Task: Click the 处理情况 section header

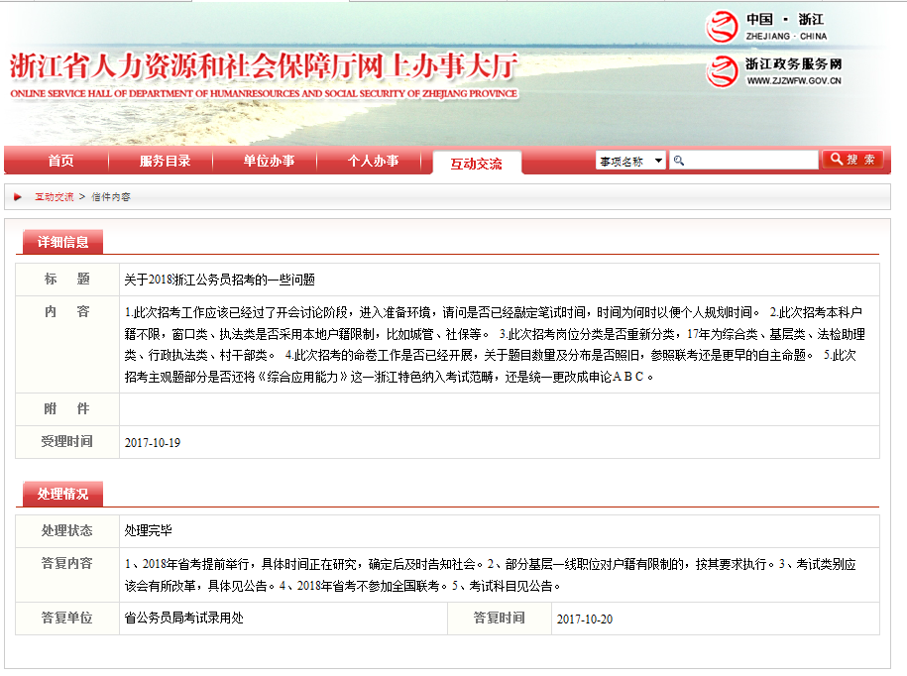Action: coord(63,494)
